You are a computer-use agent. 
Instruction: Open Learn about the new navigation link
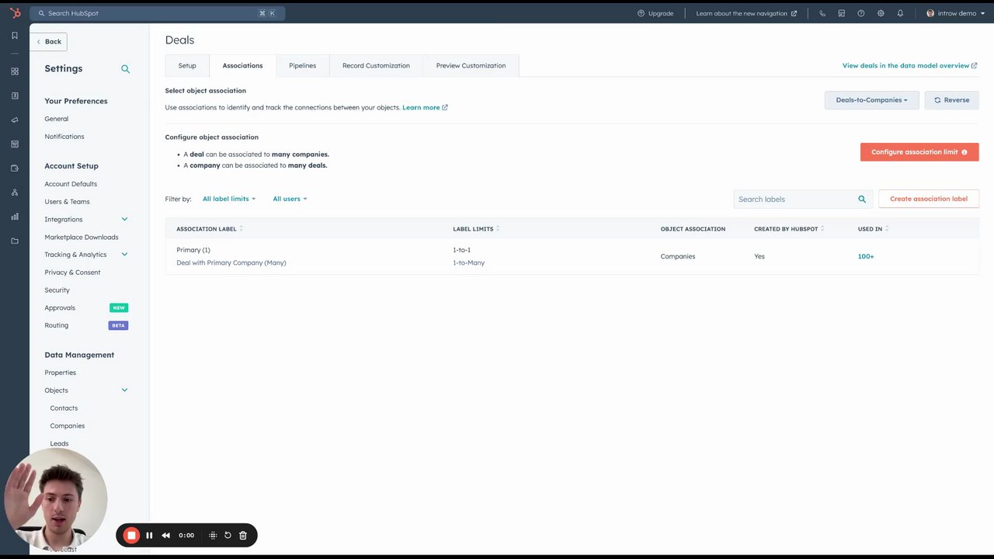pyautogui.click(x=746, y=13)
